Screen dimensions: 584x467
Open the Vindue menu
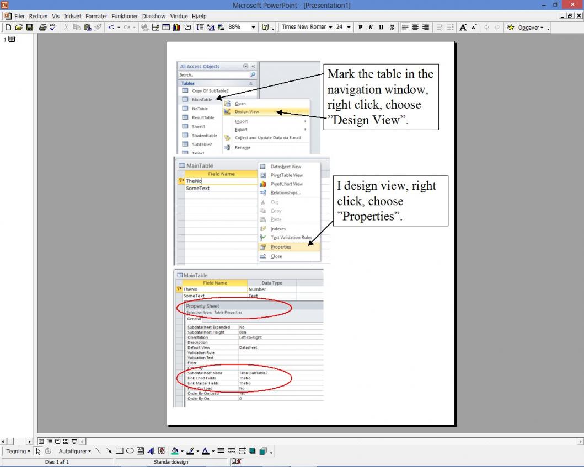pos(179,16)
